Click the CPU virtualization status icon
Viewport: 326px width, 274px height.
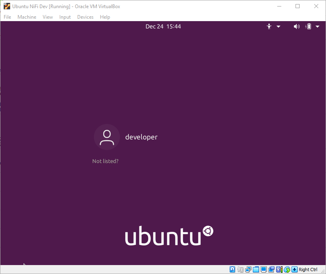coord(279,270)
